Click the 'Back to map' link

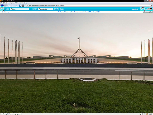[5, 12]
